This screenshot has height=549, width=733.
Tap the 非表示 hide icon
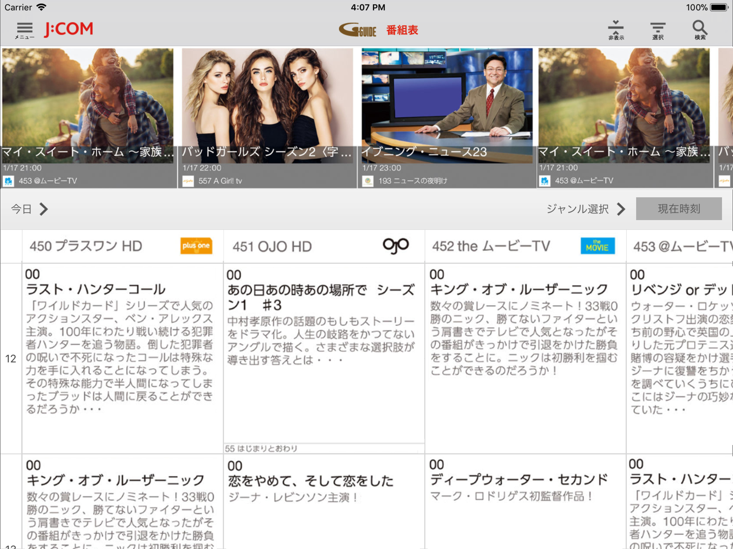615,30
